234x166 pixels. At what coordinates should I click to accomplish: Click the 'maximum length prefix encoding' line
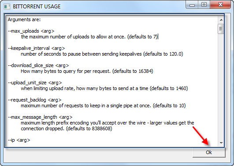107,123
